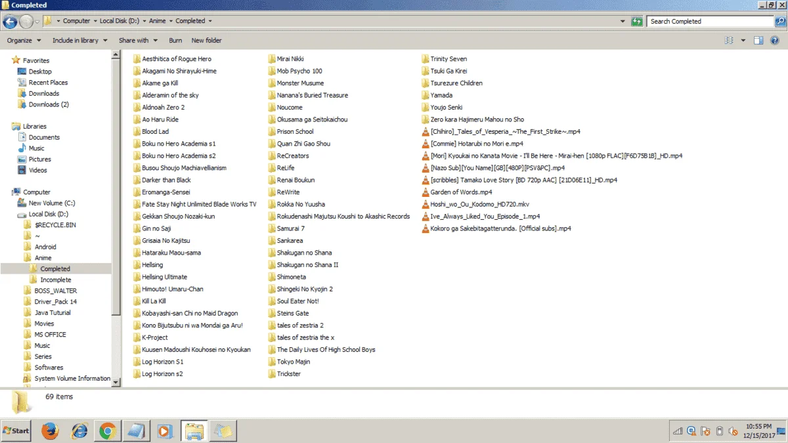
Task: Open the recent pages dropdown next to Forward
Action: pyautogui.click(x=37, y=22)
